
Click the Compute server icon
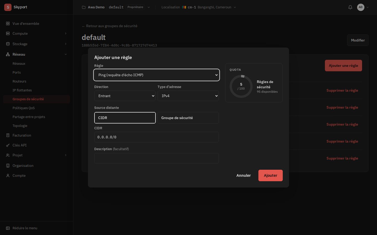(8, 33)
